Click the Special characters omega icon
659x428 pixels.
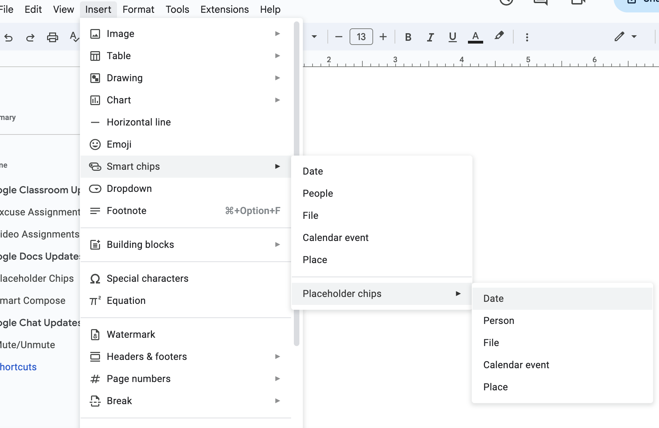click(x=95, y=279)
